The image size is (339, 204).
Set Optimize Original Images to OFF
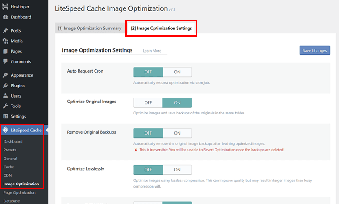(x=148, y=102)
